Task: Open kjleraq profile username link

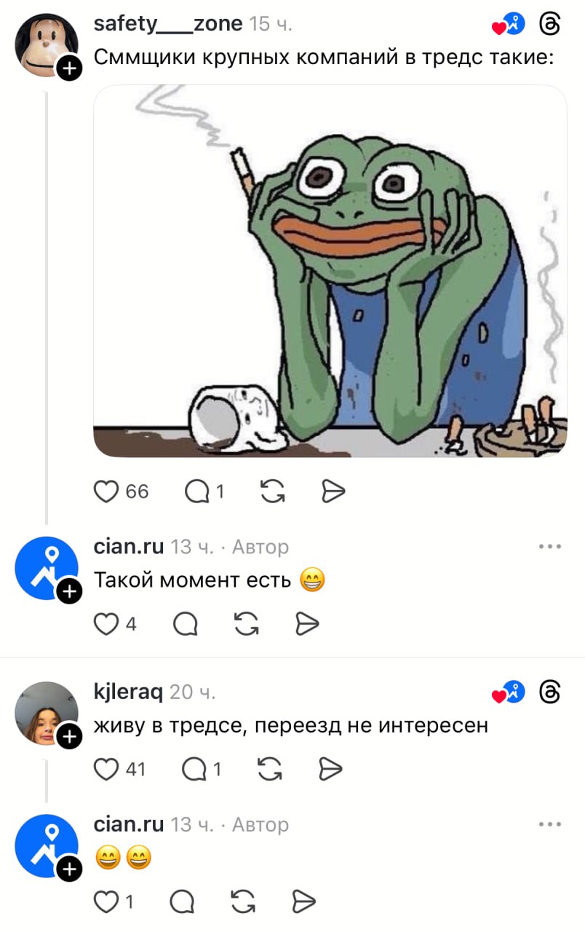Action: [x=129, y=692]
